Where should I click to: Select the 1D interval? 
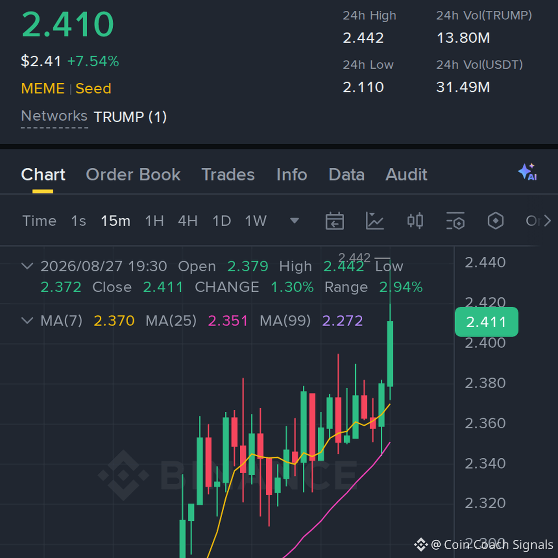tap(222, 221)
